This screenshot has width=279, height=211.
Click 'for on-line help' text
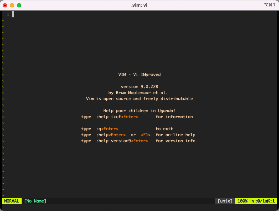coord(175,135)
